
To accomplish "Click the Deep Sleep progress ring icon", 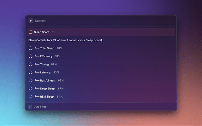I will pos(31,89).
